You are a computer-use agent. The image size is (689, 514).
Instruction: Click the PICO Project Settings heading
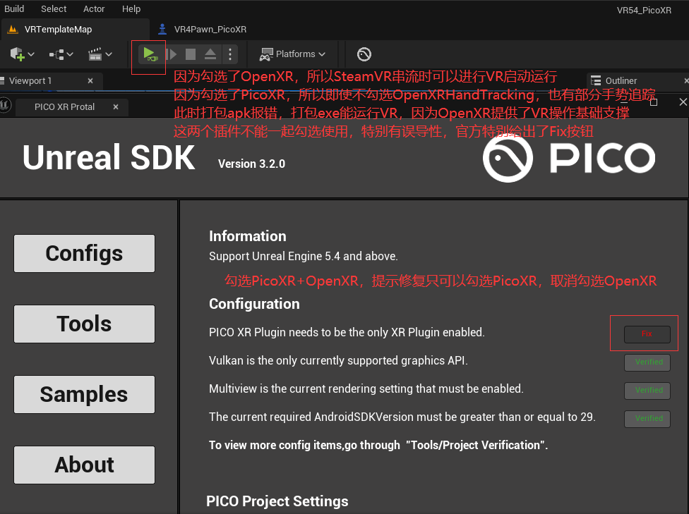tap(277, 501)
